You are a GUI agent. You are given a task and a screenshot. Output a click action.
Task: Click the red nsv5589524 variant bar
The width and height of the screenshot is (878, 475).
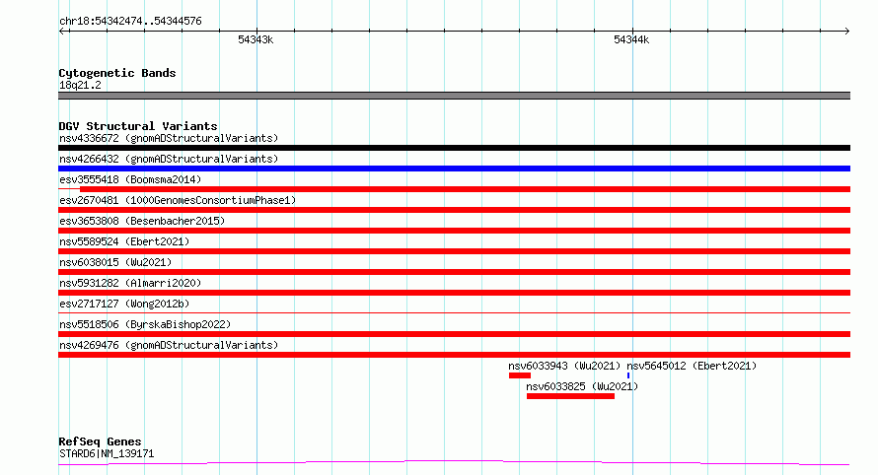click(x=454, y=251)
